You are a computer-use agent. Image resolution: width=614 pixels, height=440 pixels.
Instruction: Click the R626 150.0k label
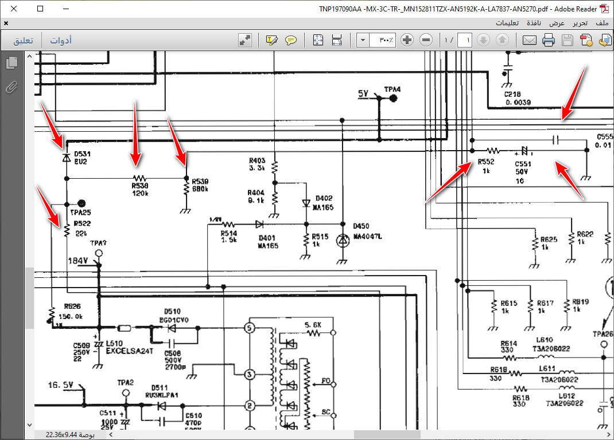(71, 311)
